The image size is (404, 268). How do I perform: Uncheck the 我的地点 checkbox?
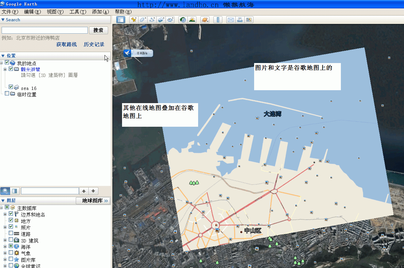[x=7, y=63]
